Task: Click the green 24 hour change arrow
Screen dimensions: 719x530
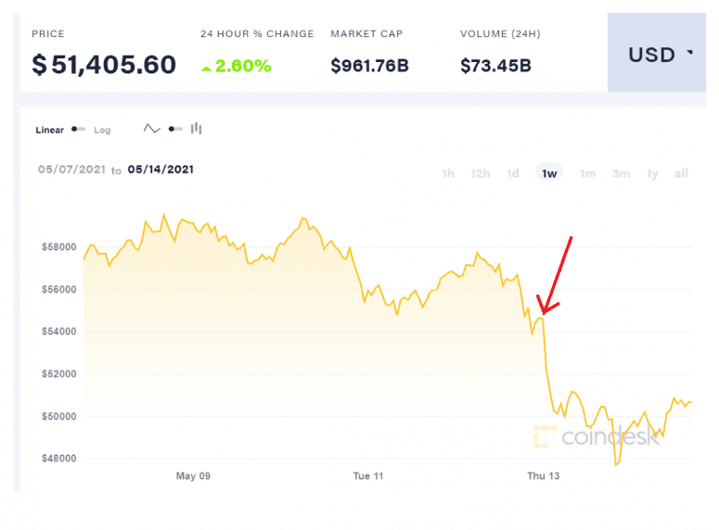Action: coord(206,68)
